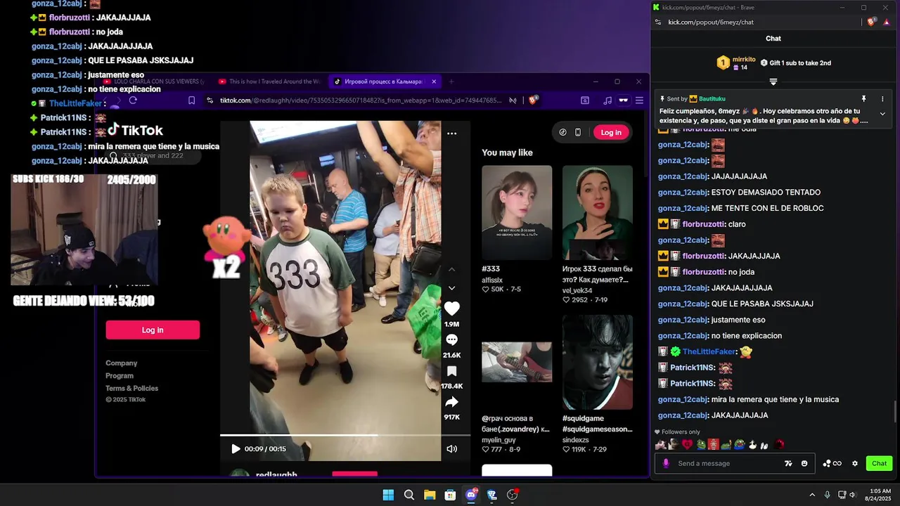Open a new tab in the TikTok browser window
Viewport: 900px width, 506px height.
(451, 82)
